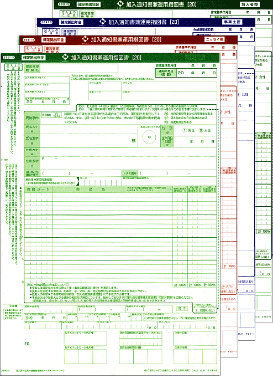Click the 異動事由 label
The image size is (273, 378).
[x=32, y=118]
